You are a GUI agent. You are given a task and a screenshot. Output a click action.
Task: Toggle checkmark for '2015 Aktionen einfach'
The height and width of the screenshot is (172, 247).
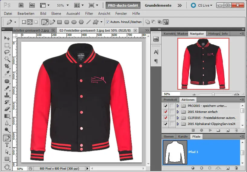click(165, 112)
